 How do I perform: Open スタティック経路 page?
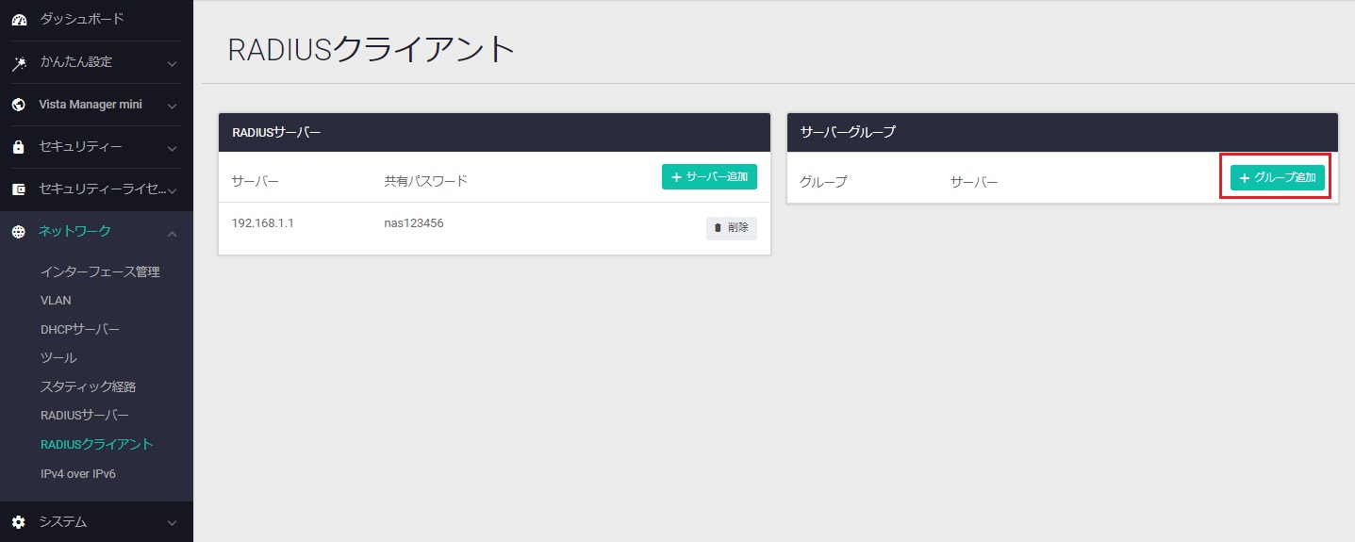click(x=89, y=386)
